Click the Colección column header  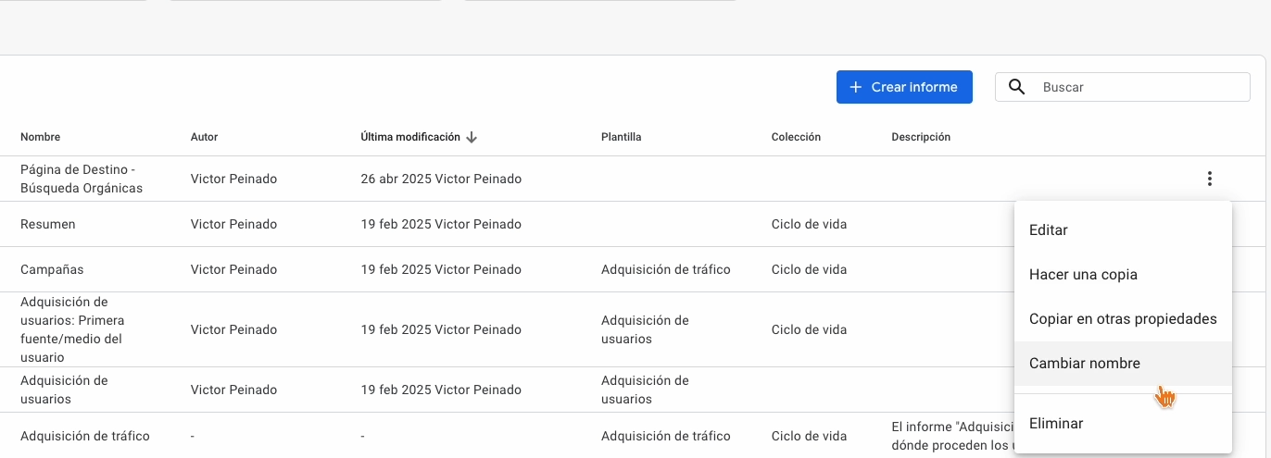coord(796,137)
